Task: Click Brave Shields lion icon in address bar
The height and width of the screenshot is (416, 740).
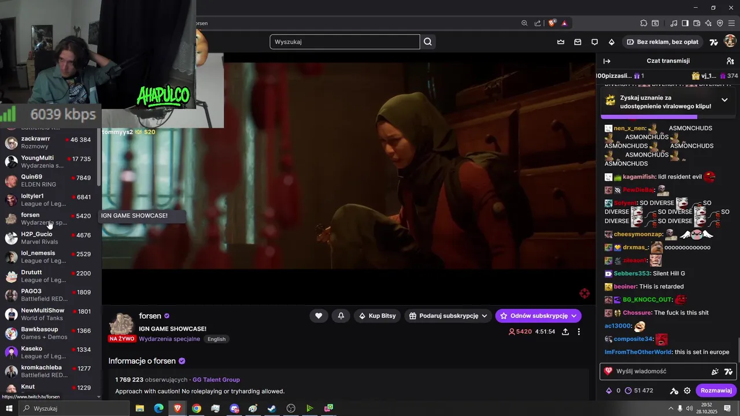Action: click(552, 23)
